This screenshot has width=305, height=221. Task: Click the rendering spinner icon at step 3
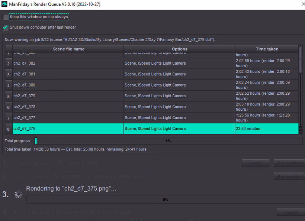18,194
